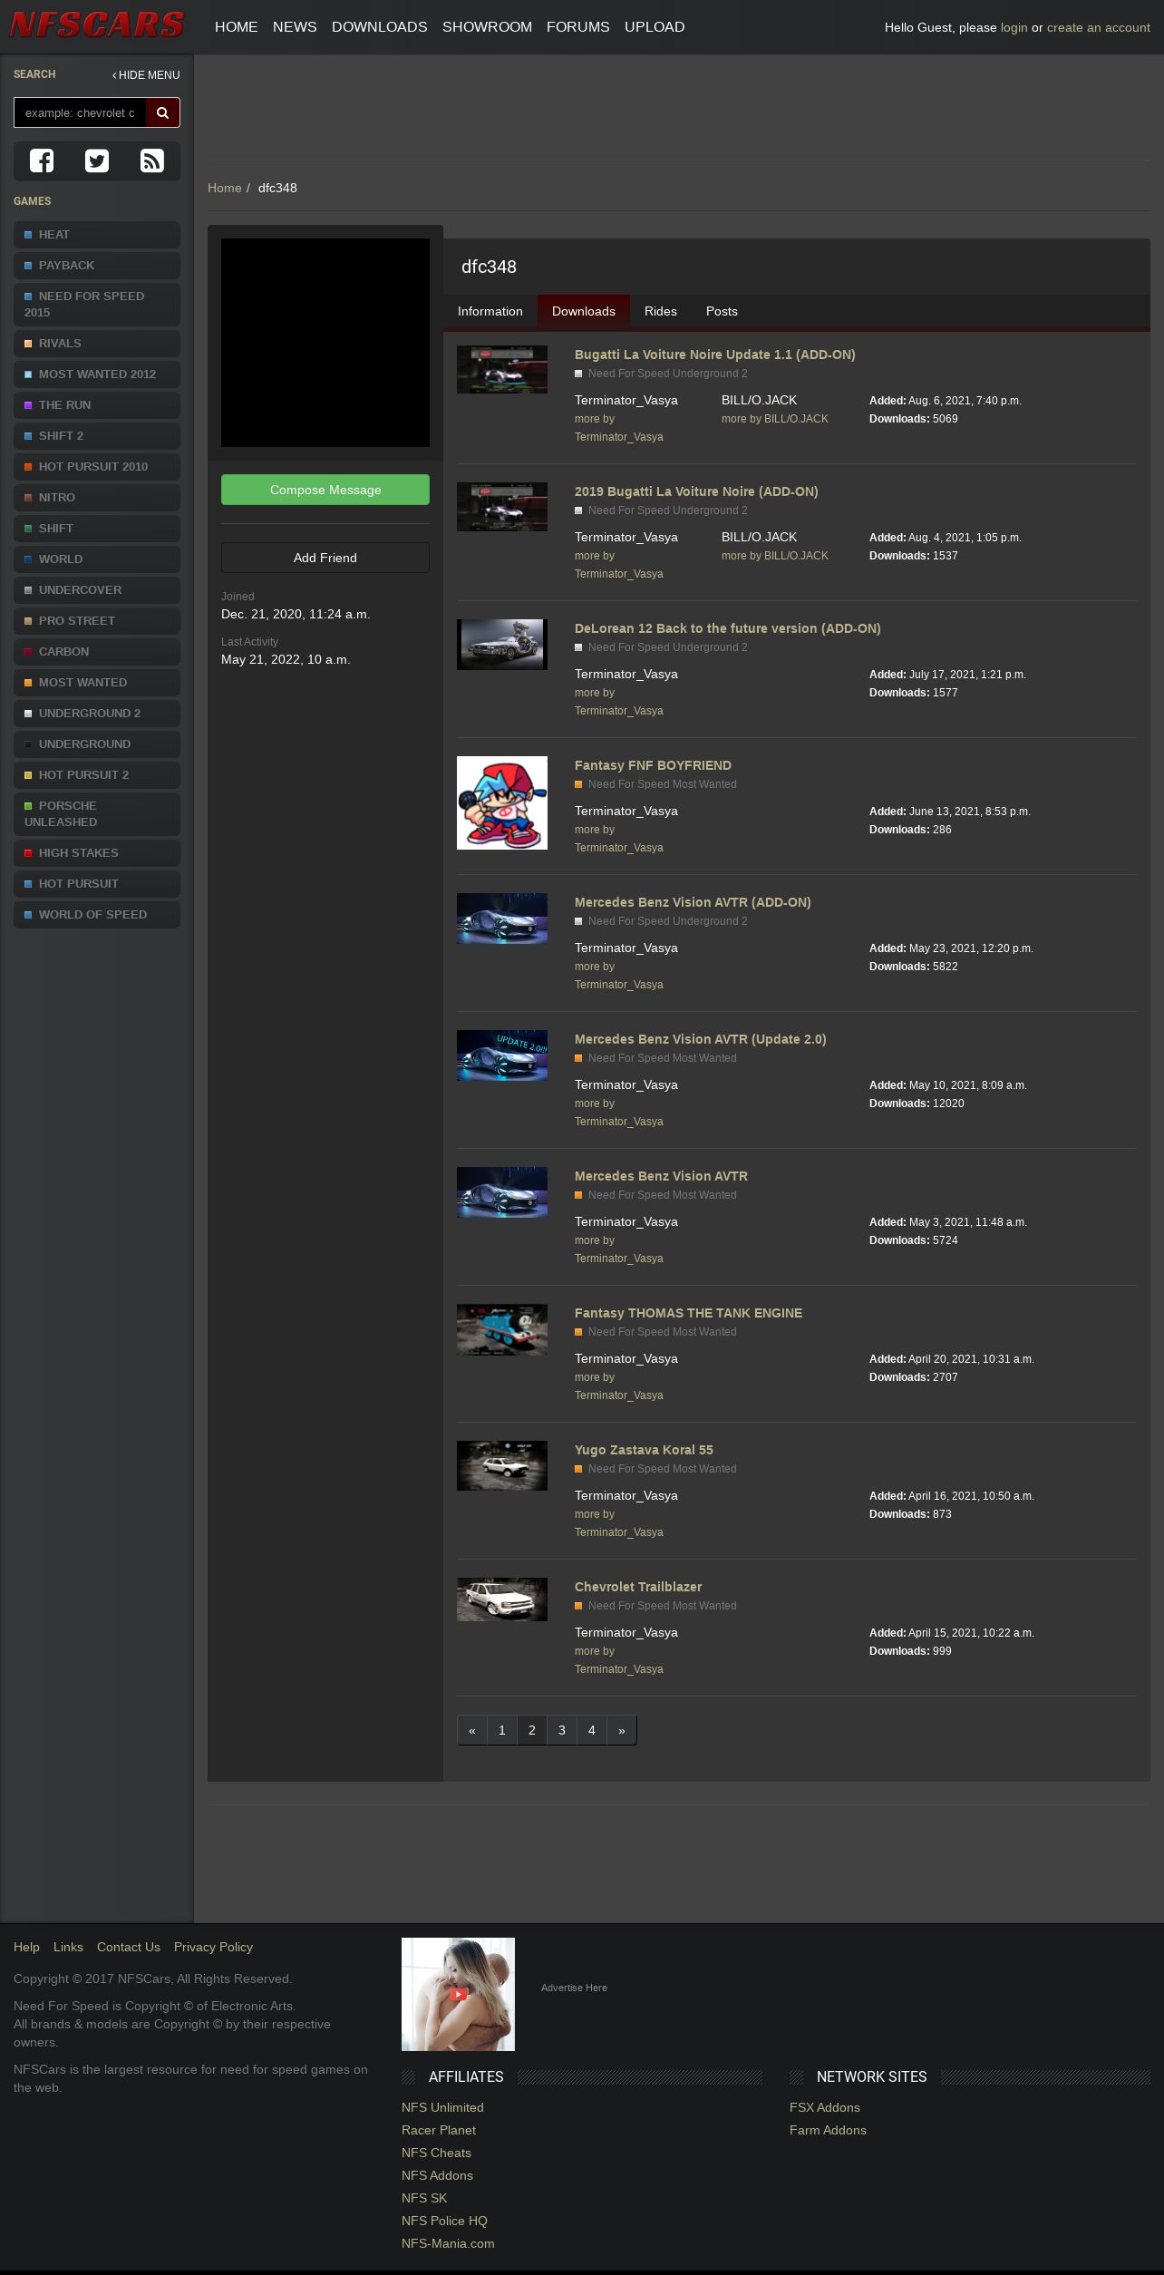Go to previous page arrow in pagination
1164x2275 pixels.
pyautogui.click(x=472, y=1730)
